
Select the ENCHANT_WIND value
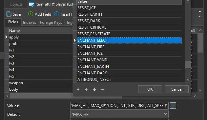(129, 60)
